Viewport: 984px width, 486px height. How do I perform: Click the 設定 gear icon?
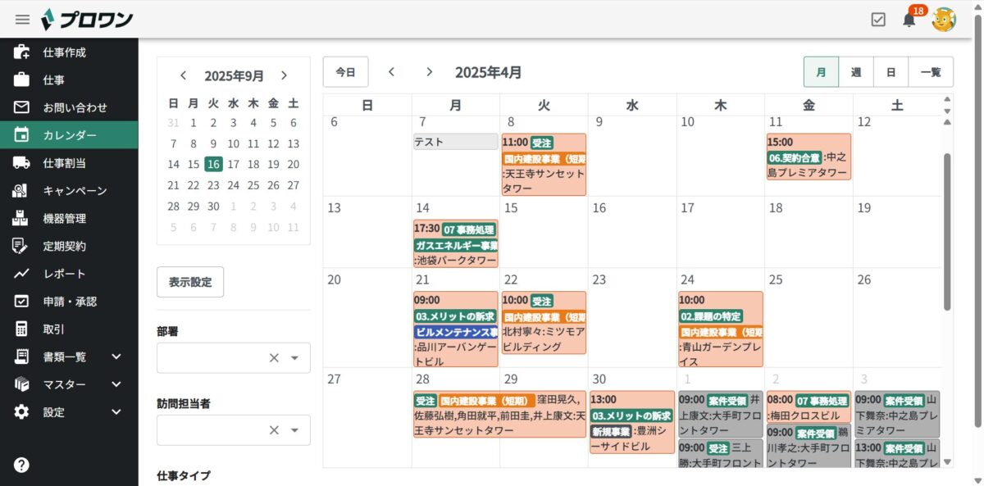pos(21,412)
